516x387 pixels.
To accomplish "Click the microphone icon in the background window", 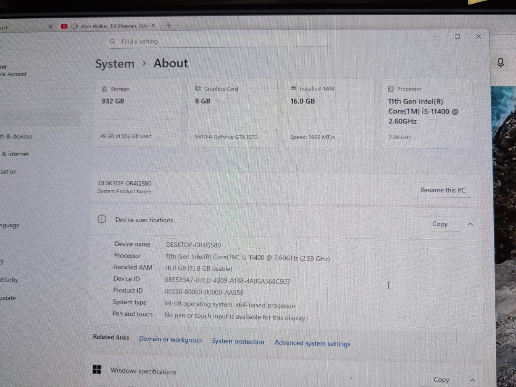I will pyautogui.click(x=501, y=62).
